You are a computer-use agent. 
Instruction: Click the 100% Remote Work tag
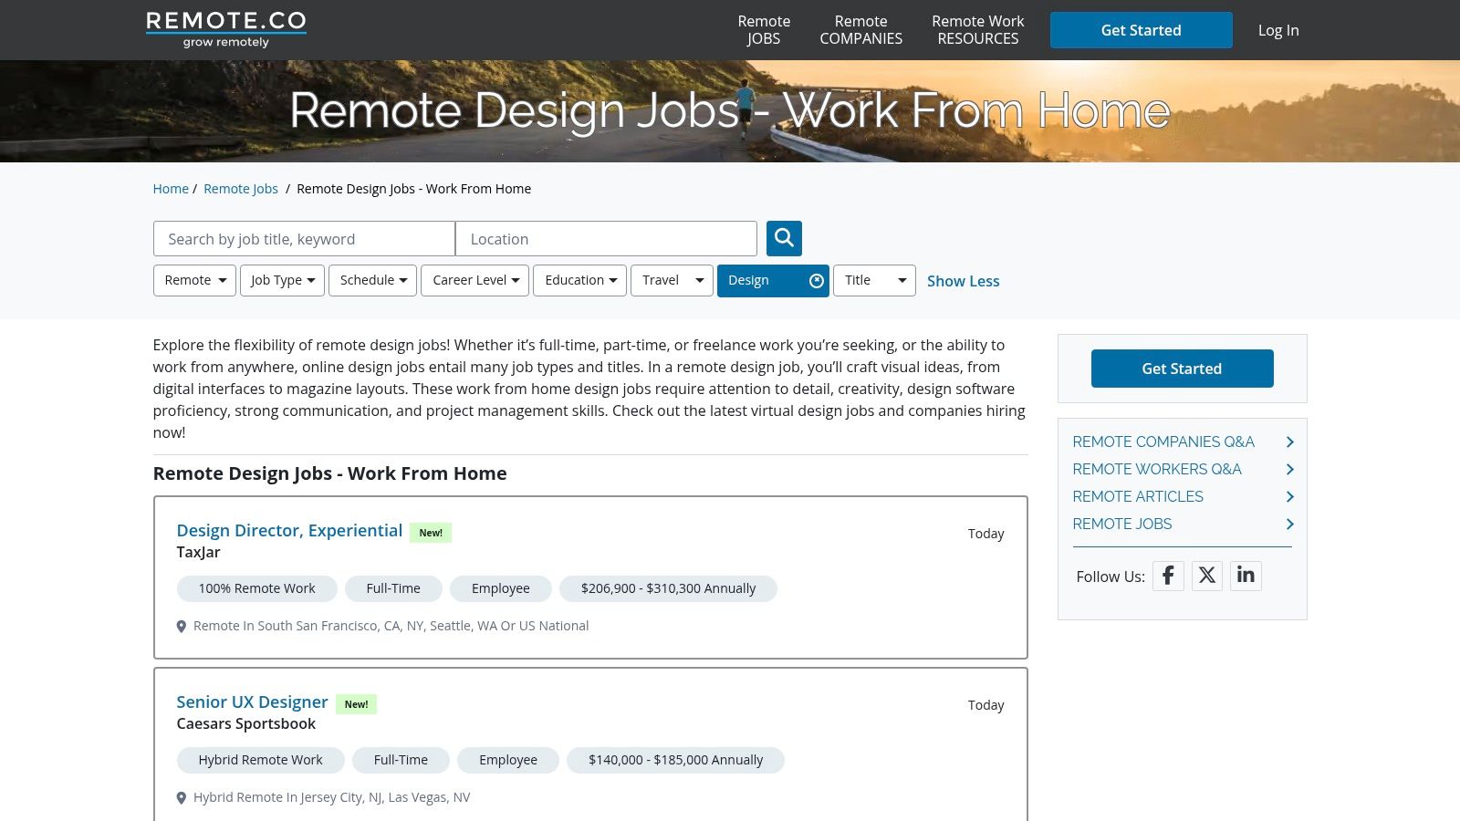coord(256,588)
